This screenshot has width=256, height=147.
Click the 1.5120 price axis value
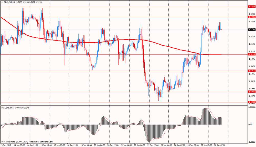point(252,51)
